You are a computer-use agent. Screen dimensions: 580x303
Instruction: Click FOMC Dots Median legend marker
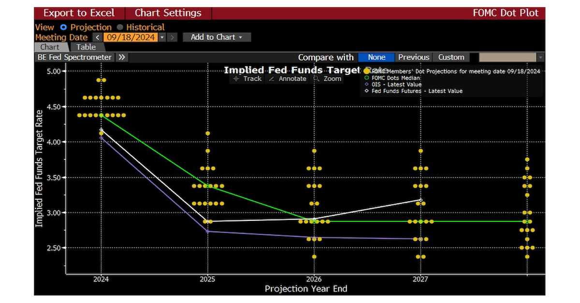(366, 78)
